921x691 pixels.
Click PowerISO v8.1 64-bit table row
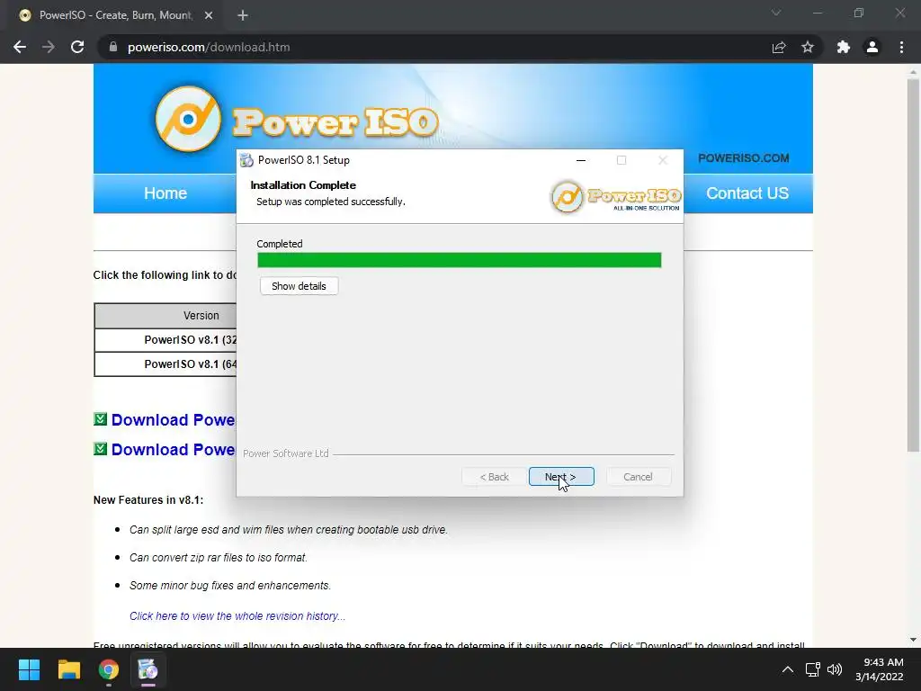point(165,364)
